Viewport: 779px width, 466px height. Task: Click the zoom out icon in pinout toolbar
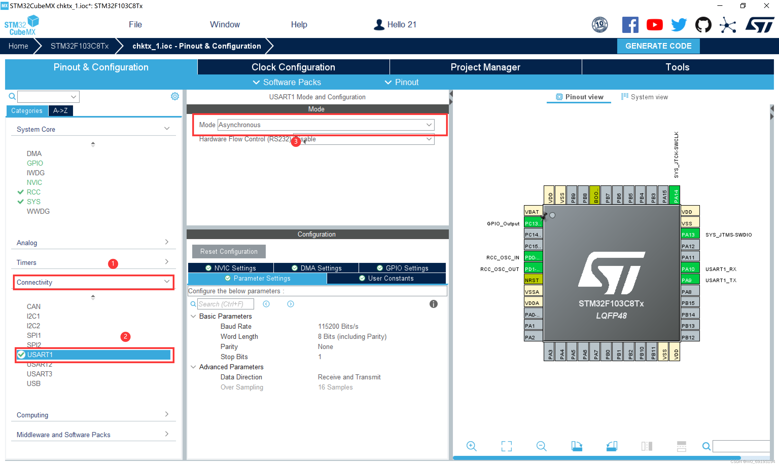tap(541, 446)
